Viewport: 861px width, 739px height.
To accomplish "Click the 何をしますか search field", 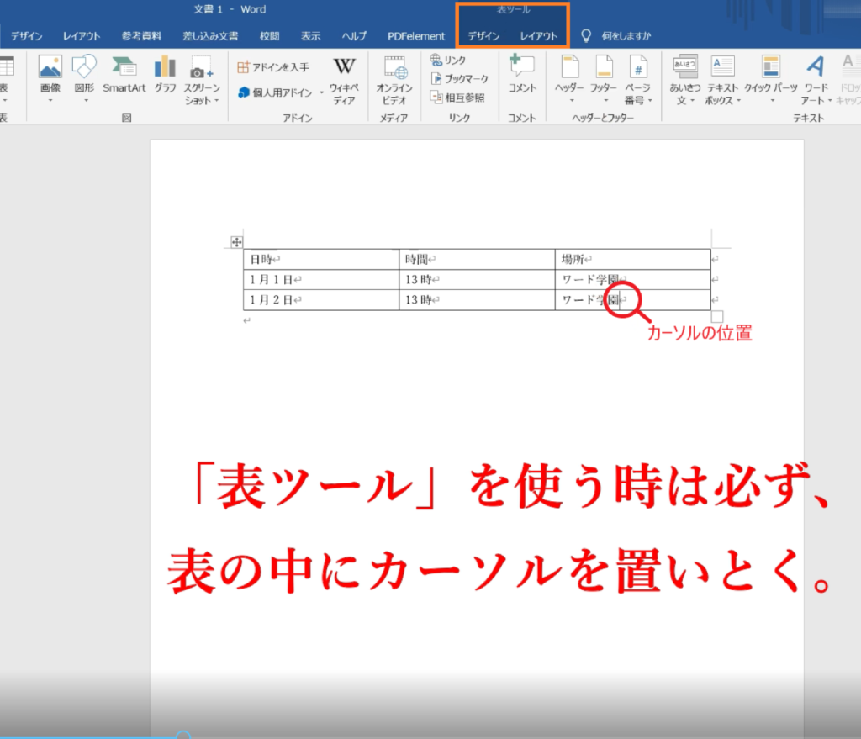I will [626, 36].
